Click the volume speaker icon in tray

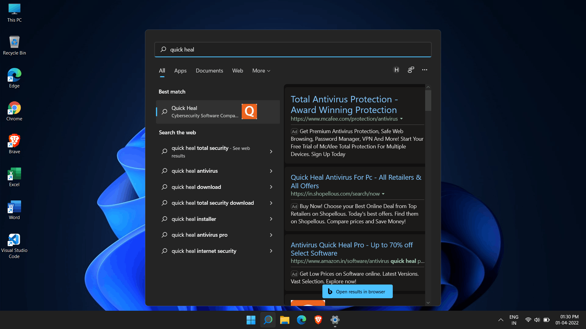[x=537, y=320]
